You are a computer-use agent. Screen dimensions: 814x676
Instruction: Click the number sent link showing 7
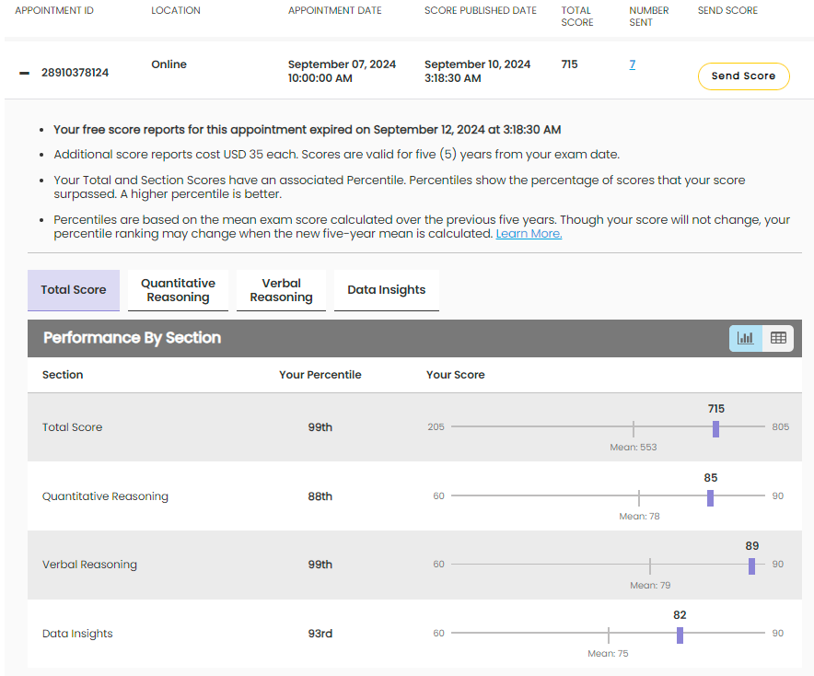(632, 64)
